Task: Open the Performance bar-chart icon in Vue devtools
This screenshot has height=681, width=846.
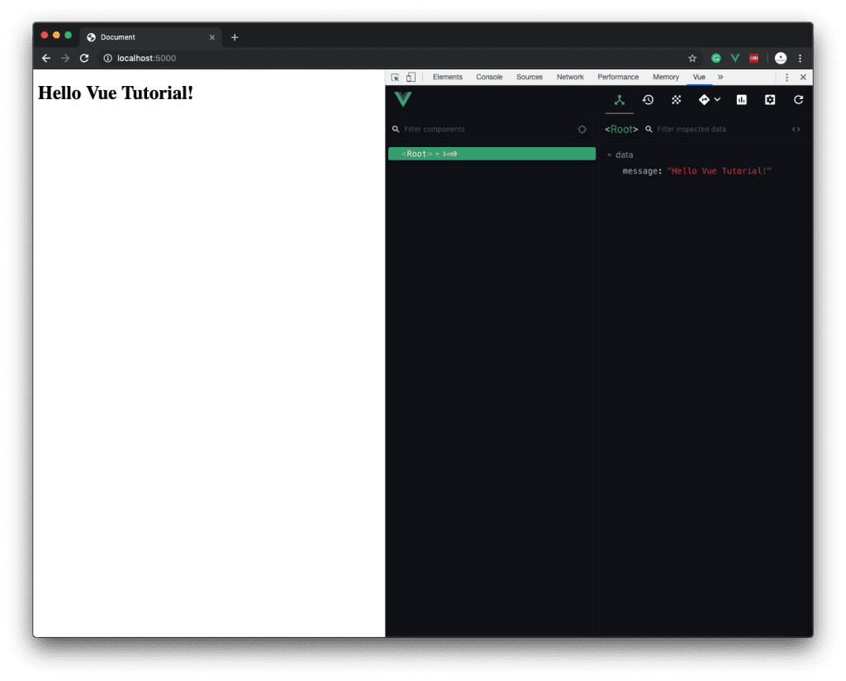Action: [742, 100]
